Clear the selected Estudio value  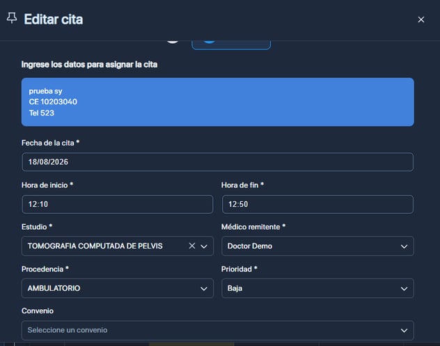192,246
